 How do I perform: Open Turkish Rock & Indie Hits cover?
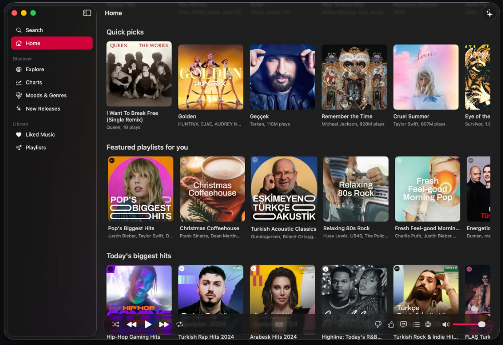click(426, 289)
